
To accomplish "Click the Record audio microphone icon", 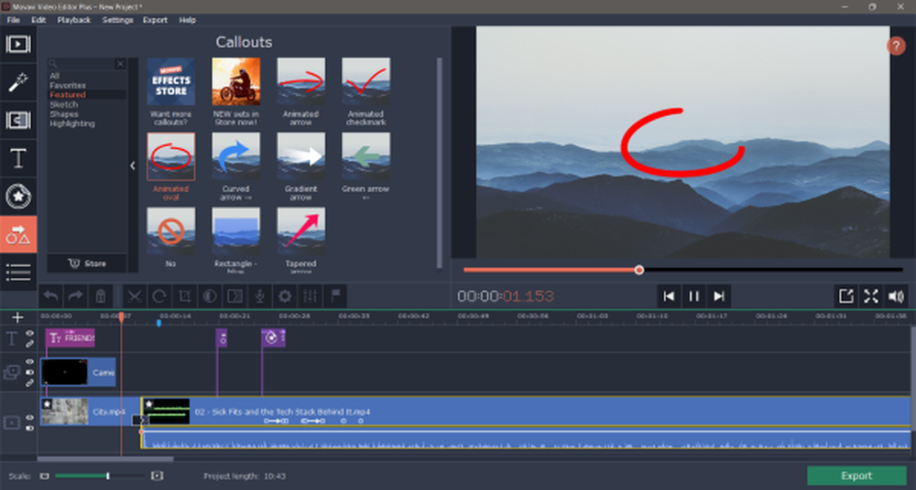I will click(x=260, y=296).
